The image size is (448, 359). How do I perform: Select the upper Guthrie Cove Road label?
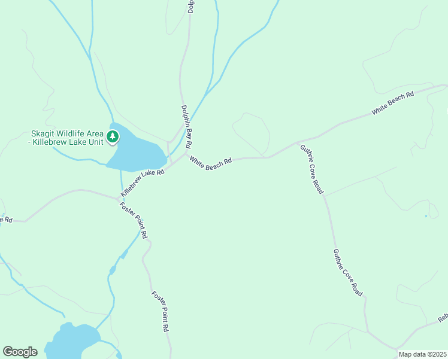311,169
